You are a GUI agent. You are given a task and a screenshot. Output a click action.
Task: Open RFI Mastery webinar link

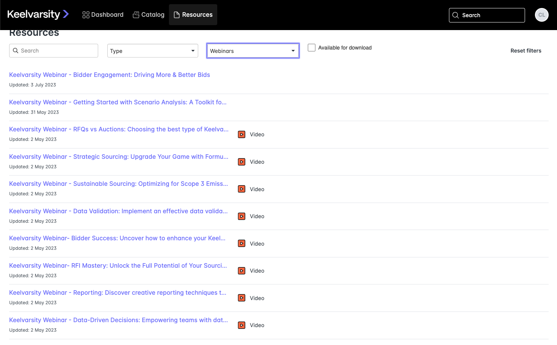[x=118, y=266]
